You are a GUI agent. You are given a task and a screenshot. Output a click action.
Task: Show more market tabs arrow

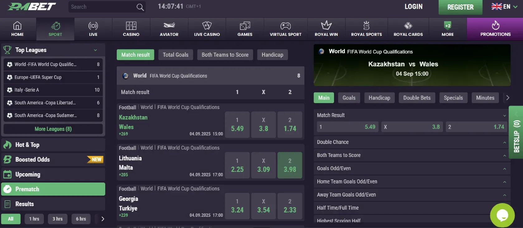coord(507,98)
